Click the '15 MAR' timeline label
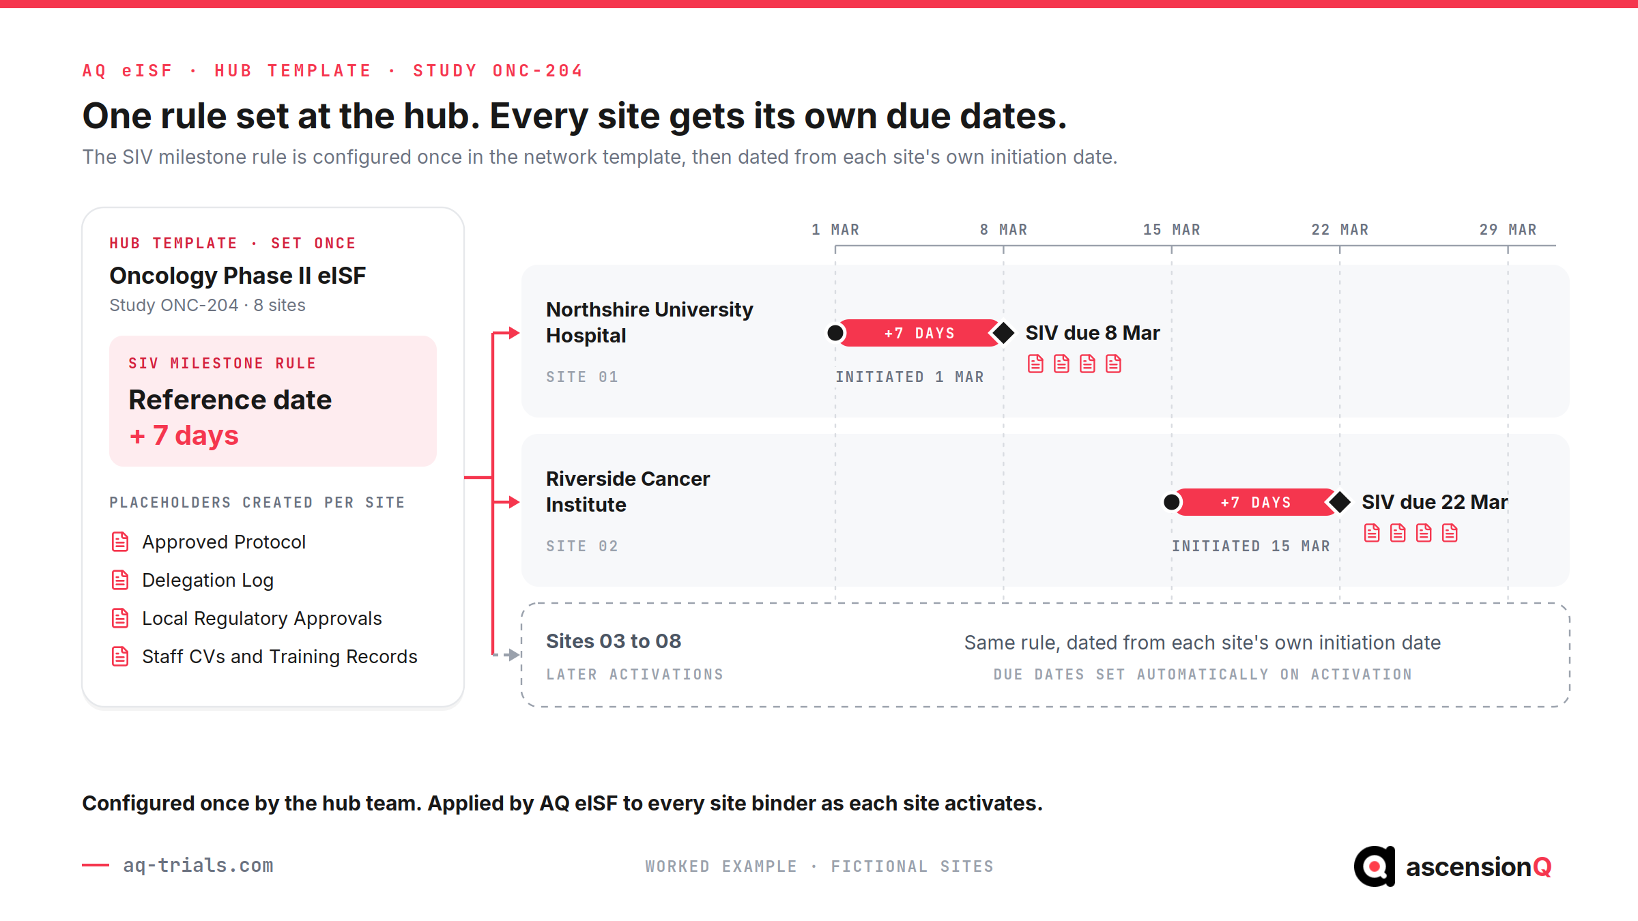 pos(1172,230)
